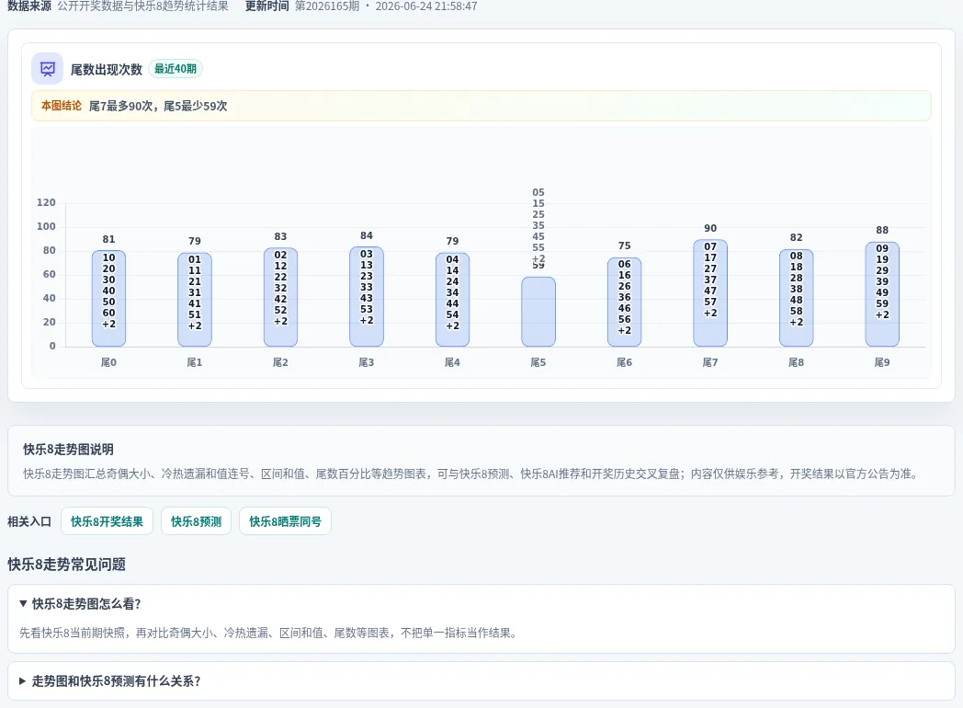Click the 数据来源 label
Screen dimensions: 963x708
tap(29, 6)
